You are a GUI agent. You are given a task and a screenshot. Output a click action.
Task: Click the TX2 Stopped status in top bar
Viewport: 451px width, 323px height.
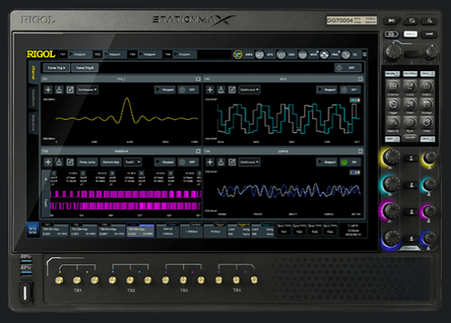click(x=115, y=55)
